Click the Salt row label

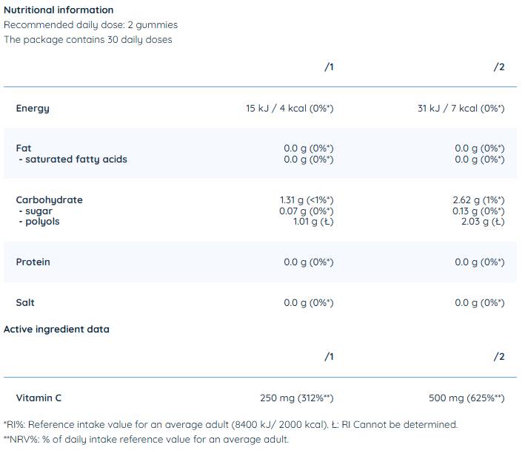25,303
